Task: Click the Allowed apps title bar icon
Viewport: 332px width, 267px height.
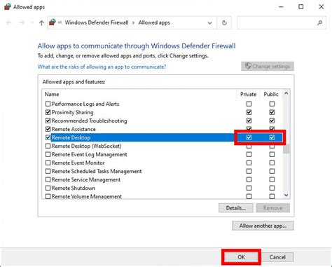Action: 8,6
